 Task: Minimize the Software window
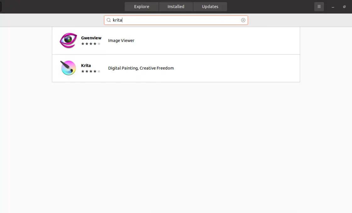(333, 7)
